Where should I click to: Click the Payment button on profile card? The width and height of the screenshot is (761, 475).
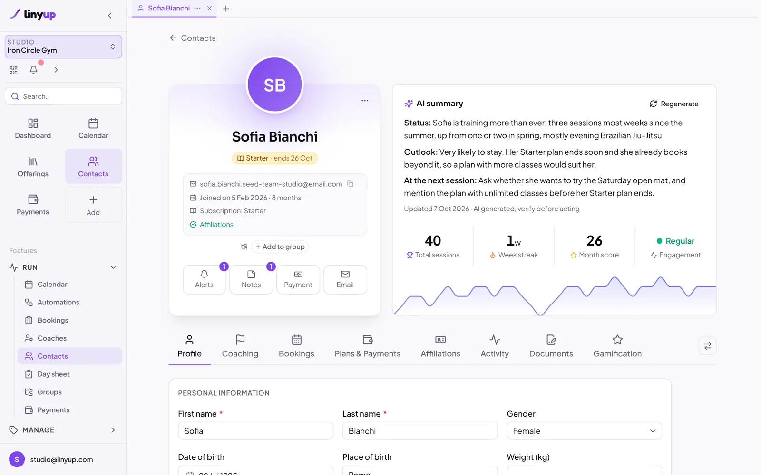click(298, 279)
